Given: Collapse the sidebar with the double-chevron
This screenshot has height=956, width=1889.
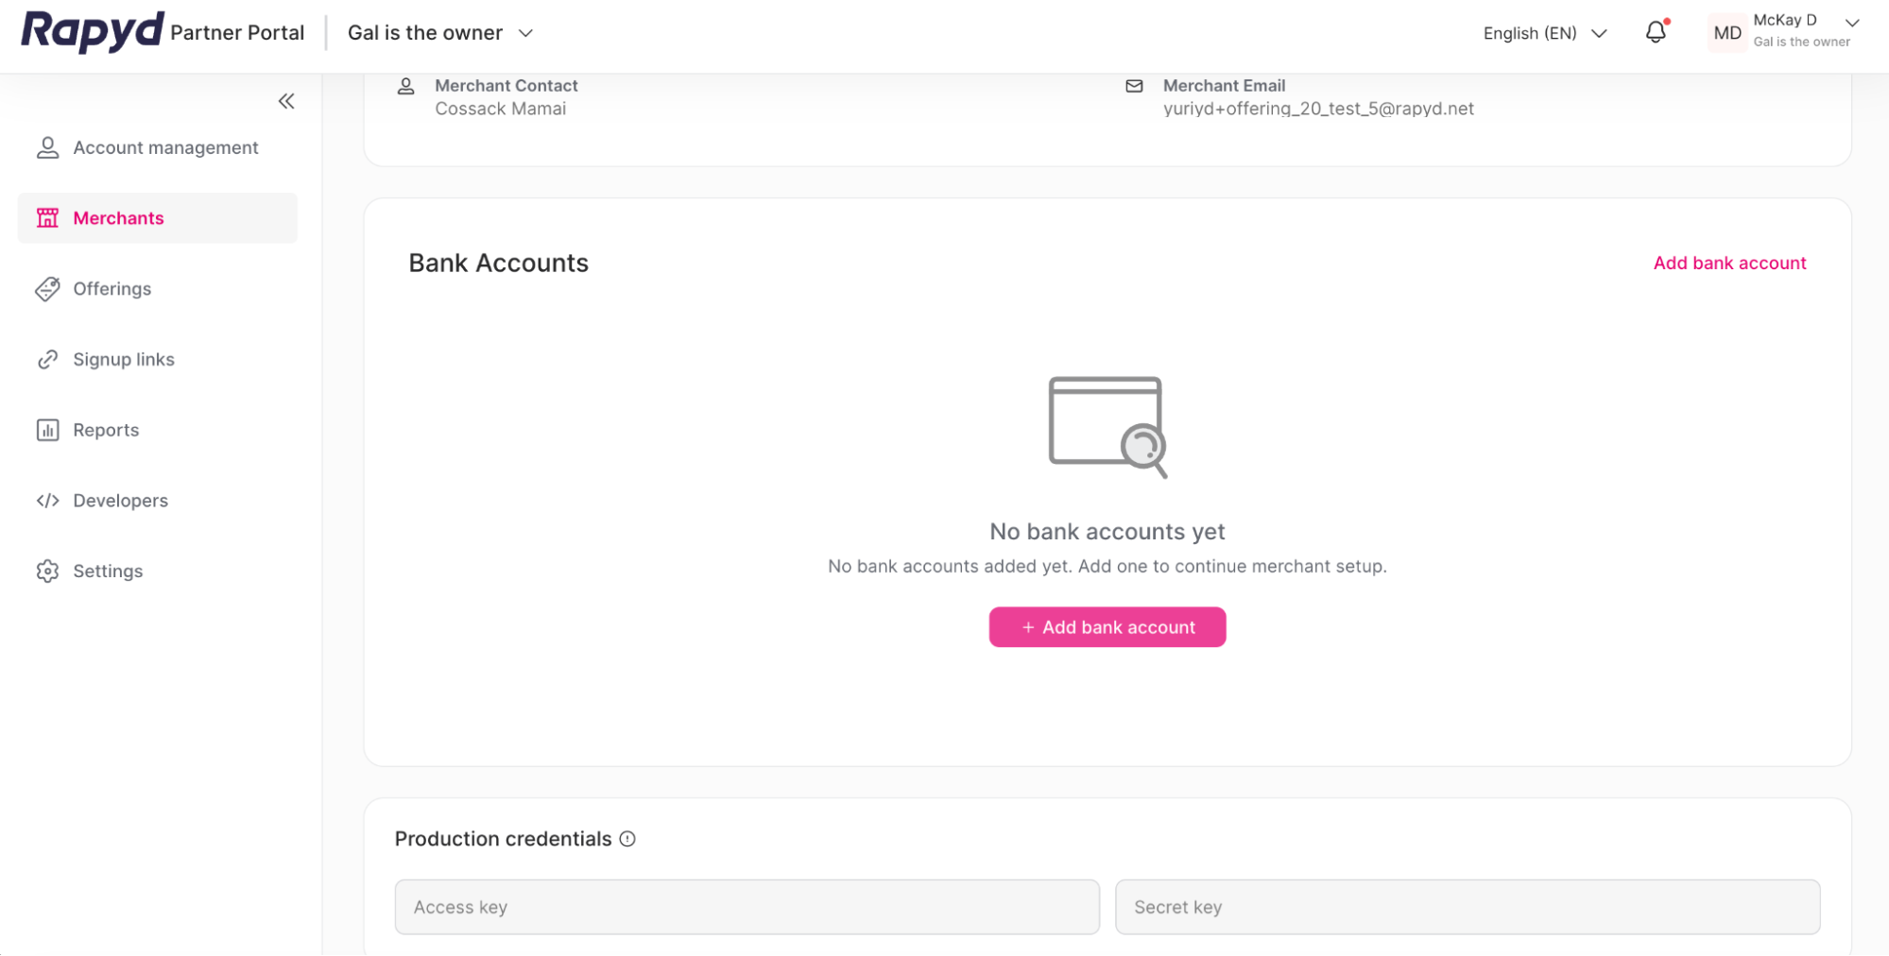Looking at the screenshot, I should (x=286, y=100).
